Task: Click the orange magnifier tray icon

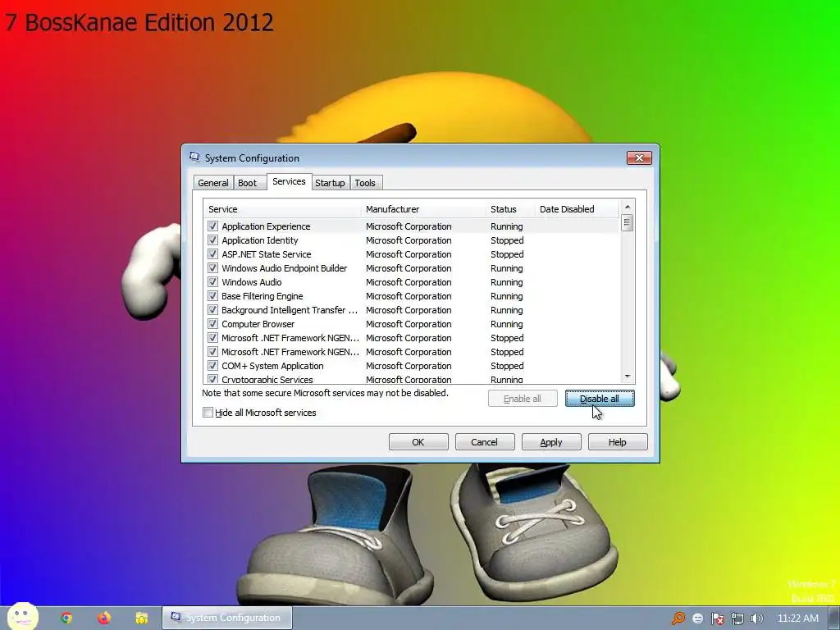Action: pos(678,619)
